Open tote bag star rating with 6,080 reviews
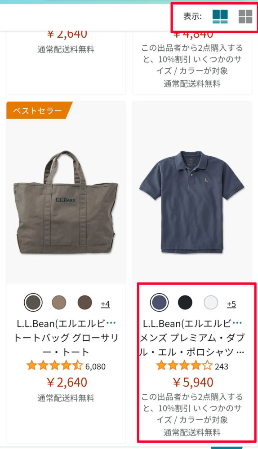The image size is (258, 449). [66, 366]
